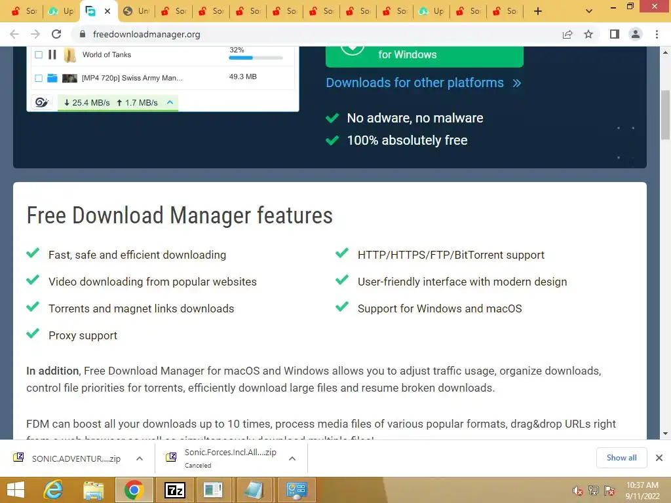Viewport: 671px width, 503px height.
Task: Click the blue folder icon beside Swiss Army Man
Action: pos(52,78)
